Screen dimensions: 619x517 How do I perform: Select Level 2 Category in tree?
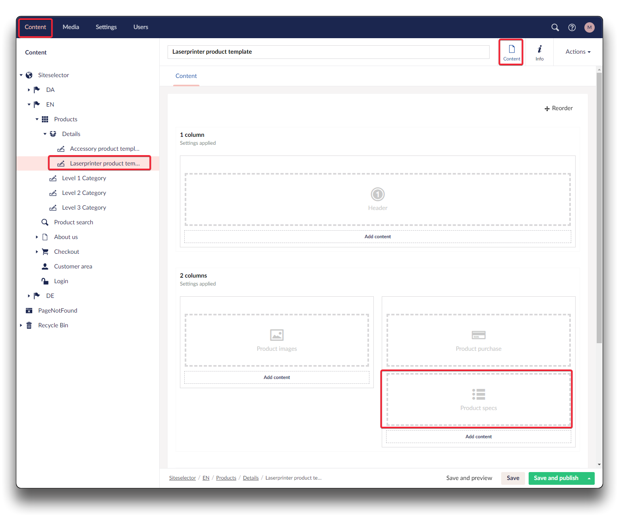(84, 193)
